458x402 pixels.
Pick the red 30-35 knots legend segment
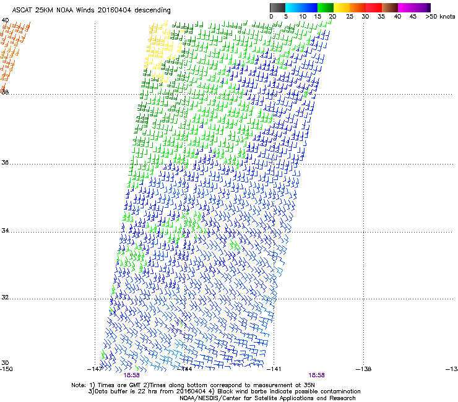[x=374, y=7]
